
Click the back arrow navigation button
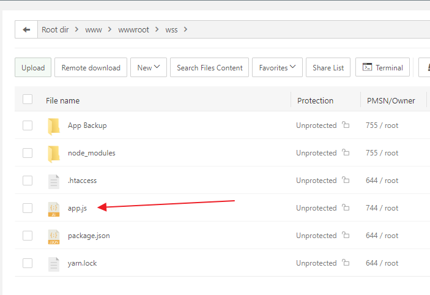pos(26,29)
